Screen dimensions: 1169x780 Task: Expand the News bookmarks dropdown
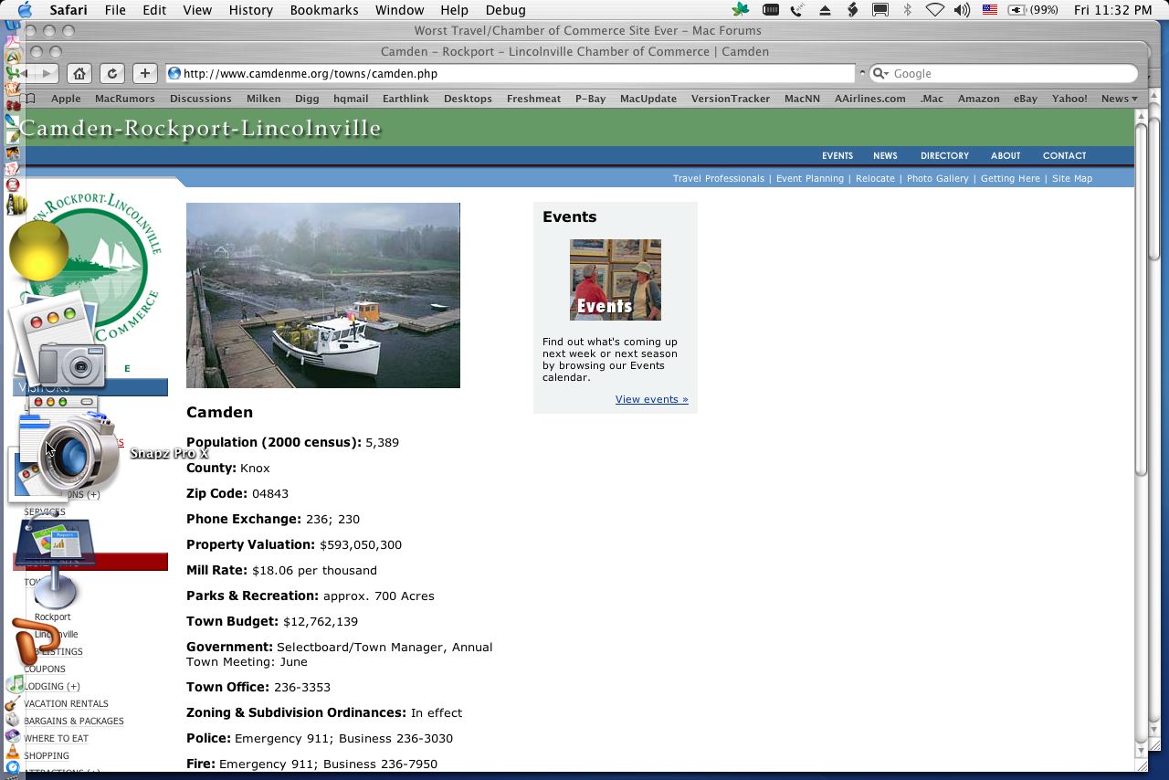[1120, 99]
